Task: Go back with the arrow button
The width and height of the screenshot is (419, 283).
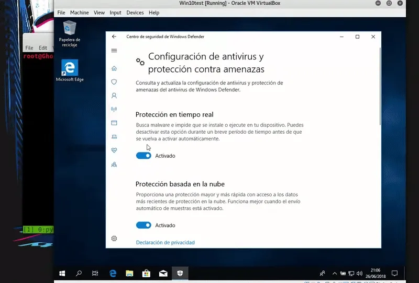Action: click(x=114, y=37)
